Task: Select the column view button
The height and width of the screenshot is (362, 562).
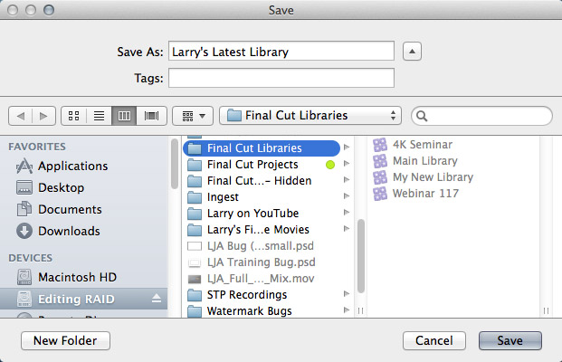Action: pyautogui.click(x=124, y=116)
